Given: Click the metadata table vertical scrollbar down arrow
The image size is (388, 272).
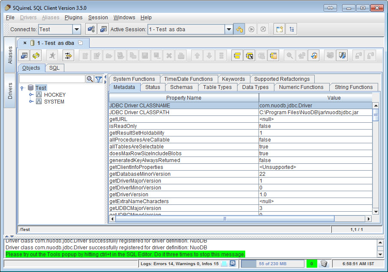Looking at the screenshot, I should click(376, 212).
